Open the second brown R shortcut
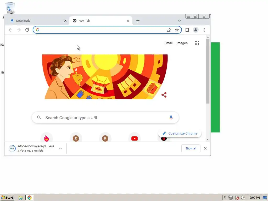268x201 pixels. pos(105,138)
